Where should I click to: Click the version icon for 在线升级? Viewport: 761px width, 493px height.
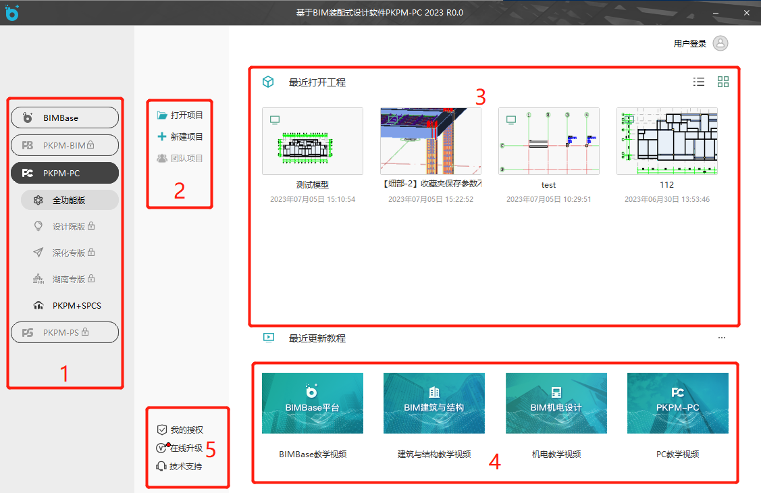click(161, 448)
